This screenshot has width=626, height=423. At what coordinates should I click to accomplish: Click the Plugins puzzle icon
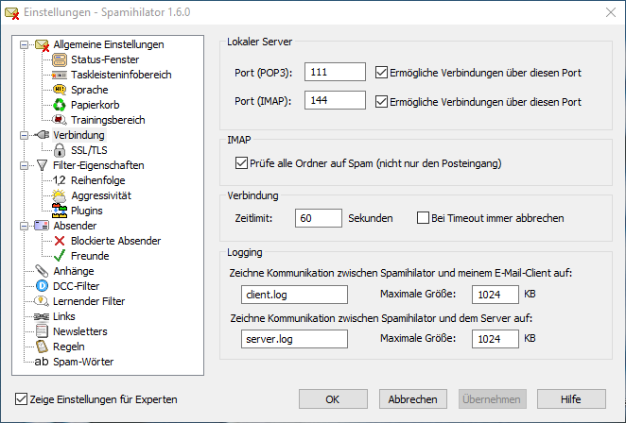click(60, 211)
